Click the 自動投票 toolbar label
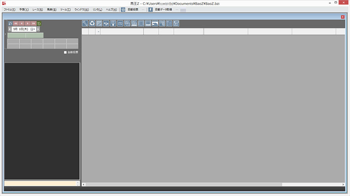This screenshot has height=196, width=350. click(133, 10)
